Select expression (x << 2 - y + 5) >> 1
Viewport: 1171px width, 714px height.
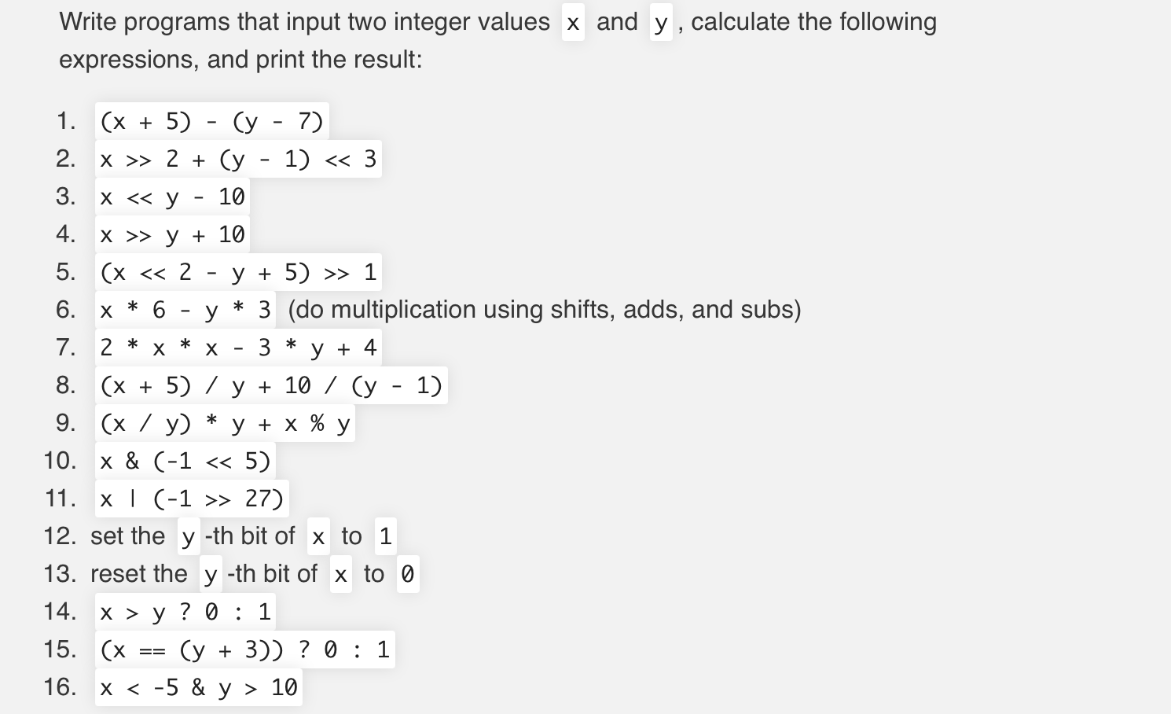click(x=238, y=272)
